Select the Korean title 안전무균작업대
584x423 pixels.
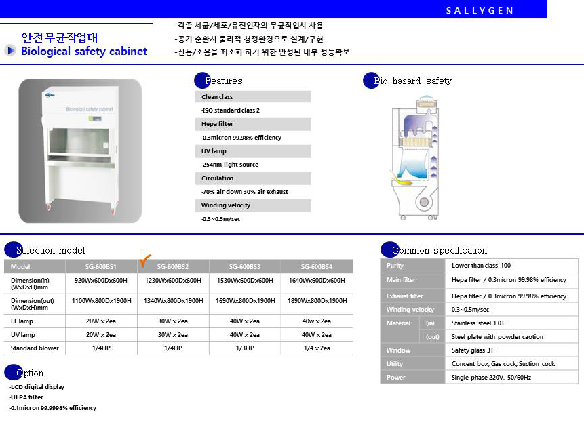coord(60,37)
